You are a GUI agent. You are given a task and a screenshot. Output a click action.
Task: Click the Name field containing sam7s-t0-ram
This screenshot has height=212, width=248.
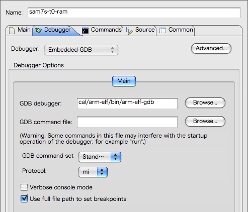click(x=134, y=13)
